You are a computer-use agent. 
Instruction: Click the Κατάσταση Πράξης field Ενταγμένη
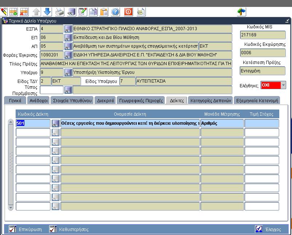263,71
